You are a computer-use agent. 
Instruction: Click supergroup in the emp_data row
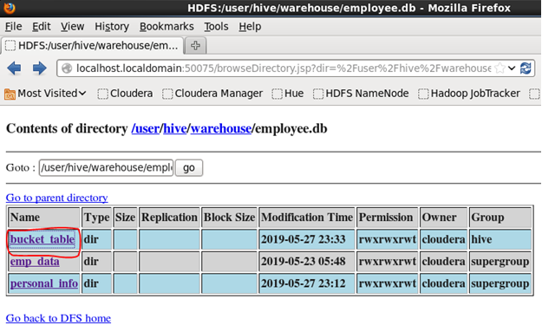(x=500, y=262)
